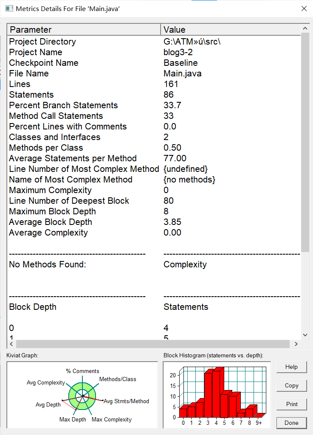Click the value '{undefined}'
313x435 pixels.
pyautogui.click(x=186, y=169)
